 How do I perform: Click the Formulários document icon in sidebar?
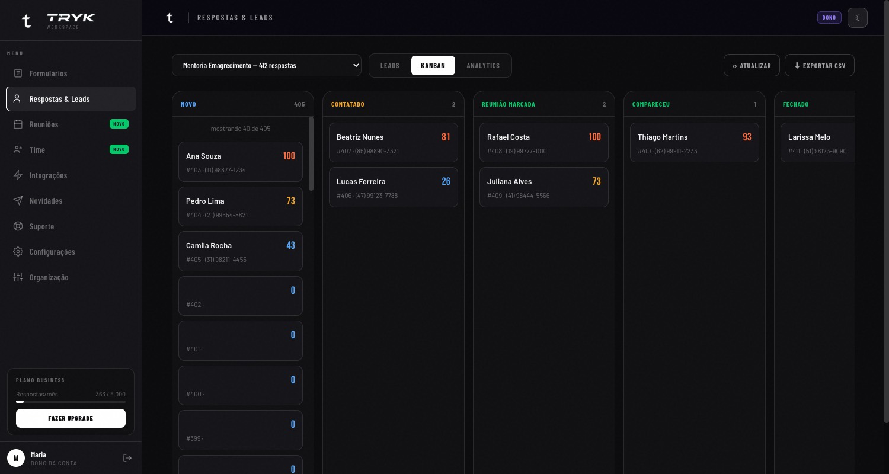18,73
